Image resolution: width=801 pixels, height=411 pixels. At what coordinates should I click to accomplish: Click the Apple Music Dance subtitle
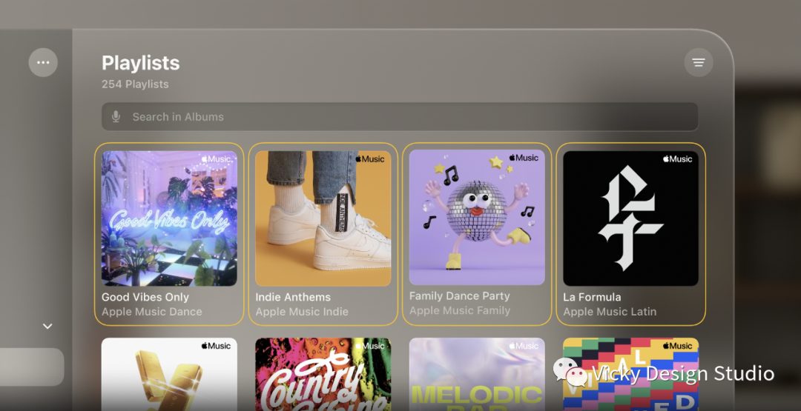click(x=152, y=312)
